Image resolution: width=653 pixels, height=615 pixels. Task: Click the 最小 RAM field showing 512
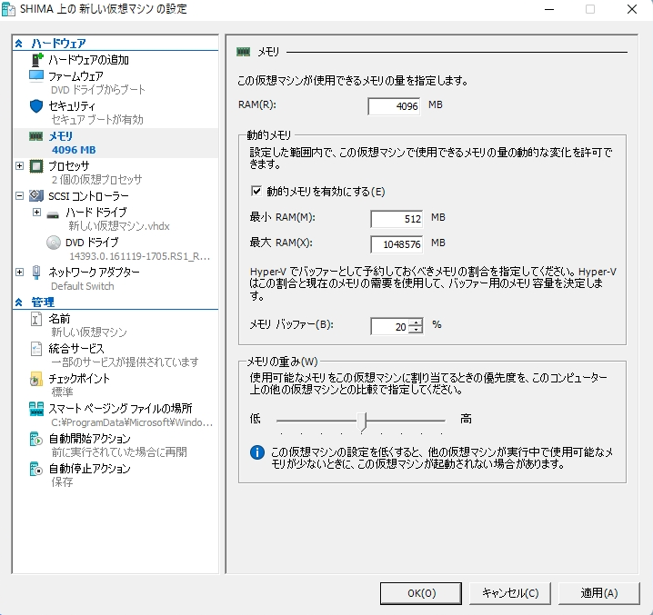pos(397,218)
